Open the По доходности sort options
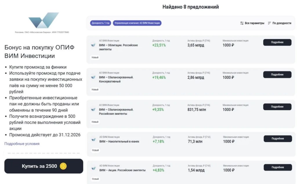Viewport: 297px width, 184px height. 280,23
